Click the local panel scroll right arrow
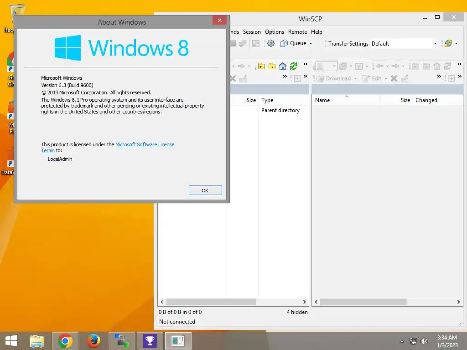Viewport: 467px width, 350px height. pyautogui.click(x=304, y=302)
